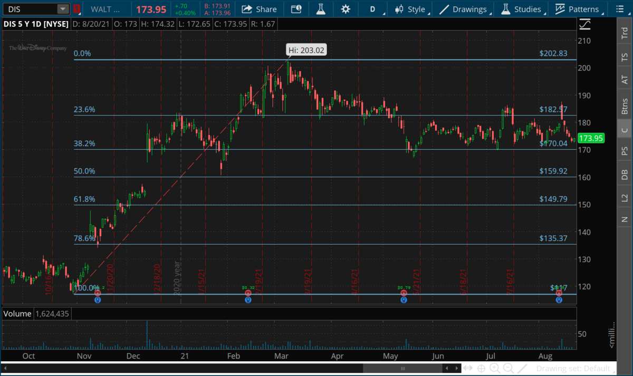The height and width of the screenshot is (376, 633).
Task: Click the red clipboard link icon beside symbol box
Action: [78, 9]
